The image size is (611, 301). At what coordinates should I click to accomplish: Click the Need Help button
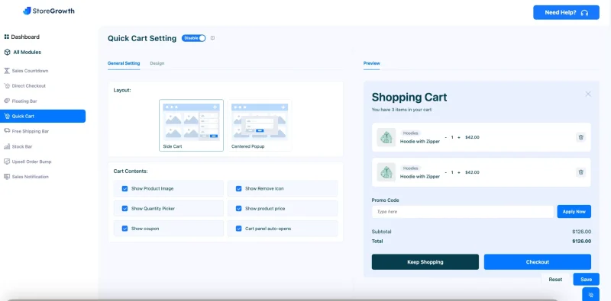point(566,12)
